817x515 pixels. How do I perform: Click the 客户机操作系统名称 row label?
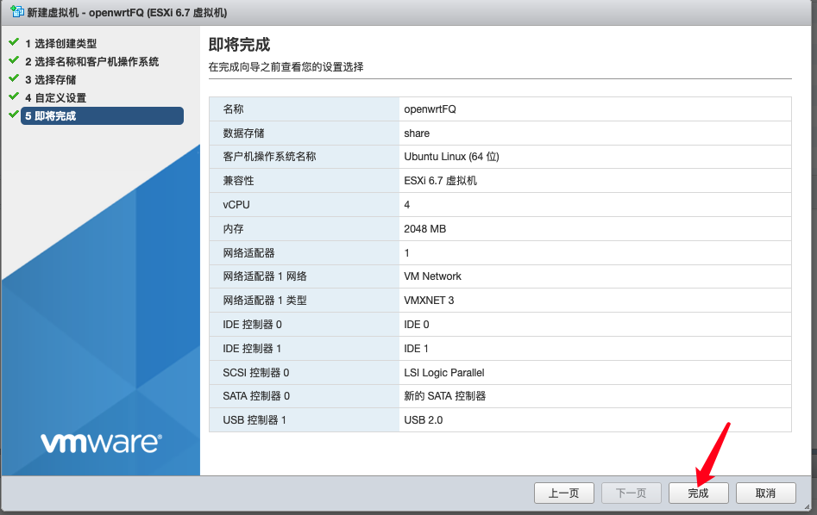point(269,157)
